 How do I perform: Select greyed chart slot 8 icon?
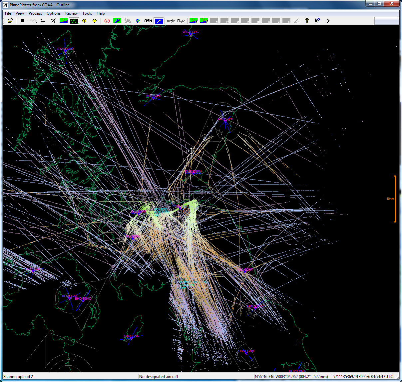[x=266, y=21]
